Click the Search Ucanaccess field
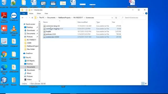This screenshot has height=94, width=168. pyautogui.click(x=133, y=18)
